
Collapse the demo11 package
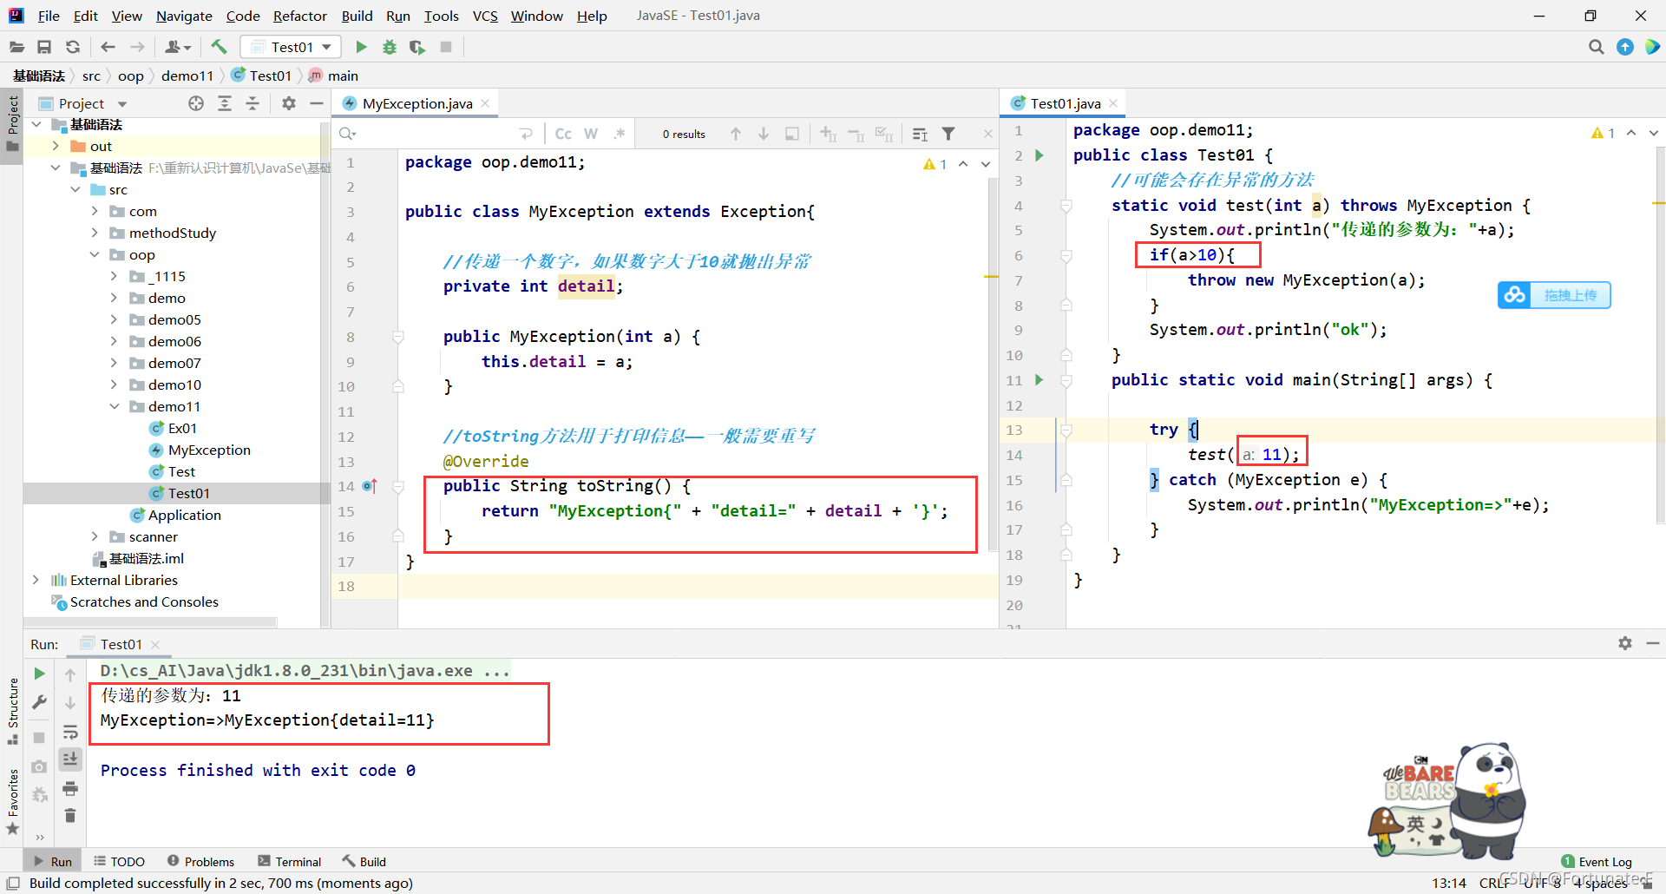coord(115,406)
